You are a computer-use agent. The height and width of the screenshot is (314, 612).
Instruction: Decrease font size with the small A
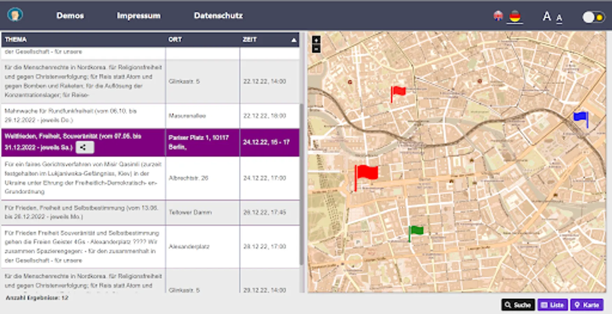point(559,18)
